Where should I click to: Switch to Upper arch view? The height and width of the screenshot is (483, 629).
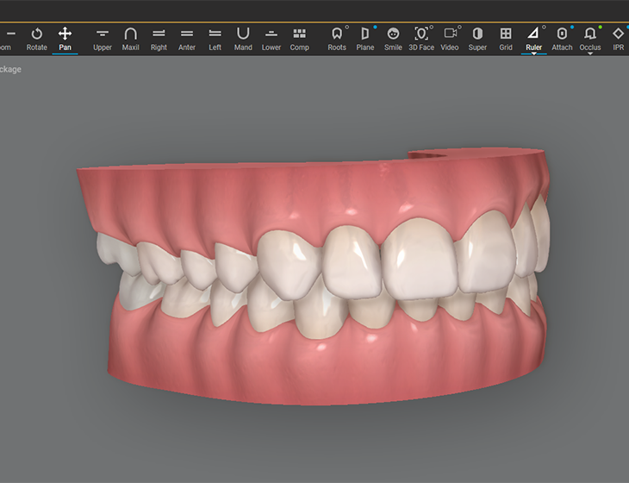click(103, 38)
